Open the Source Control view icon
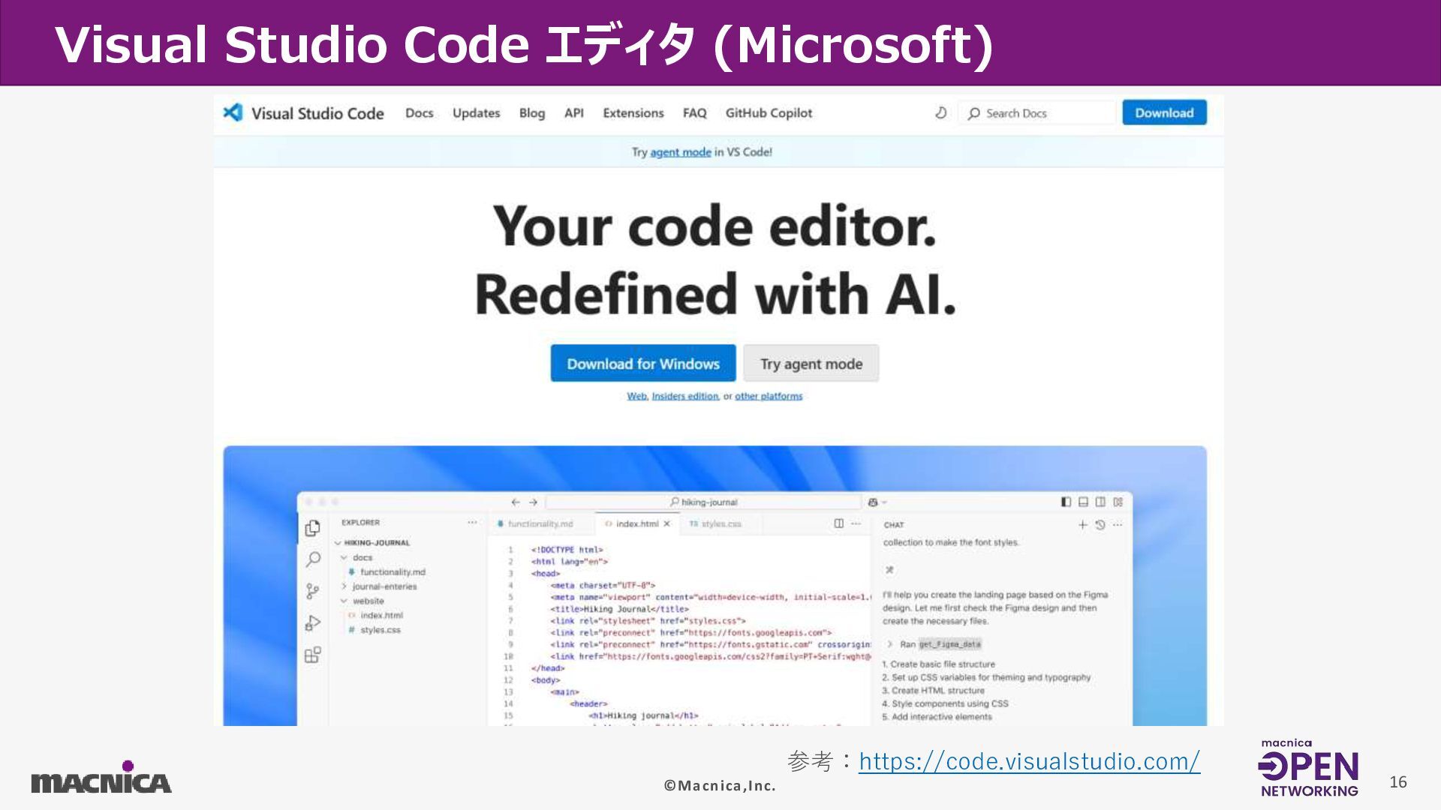The image size is (1441, 810). point(313,592)
